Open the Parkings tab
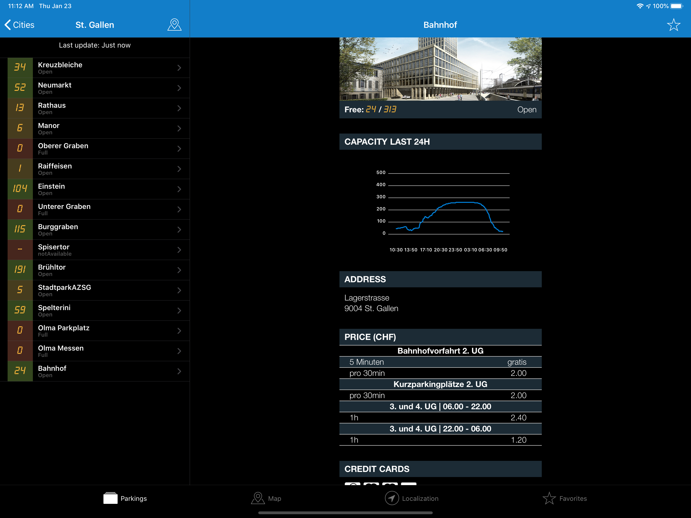691x518 pixels. (x=125, y=498)
